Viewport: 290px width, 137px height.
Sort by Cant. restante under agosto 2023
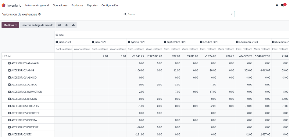(136, 49)
